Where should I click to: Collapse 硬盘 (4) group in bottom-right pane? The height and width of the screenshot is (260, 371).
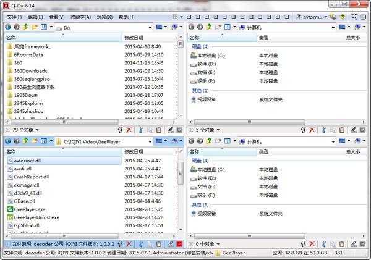200,161
